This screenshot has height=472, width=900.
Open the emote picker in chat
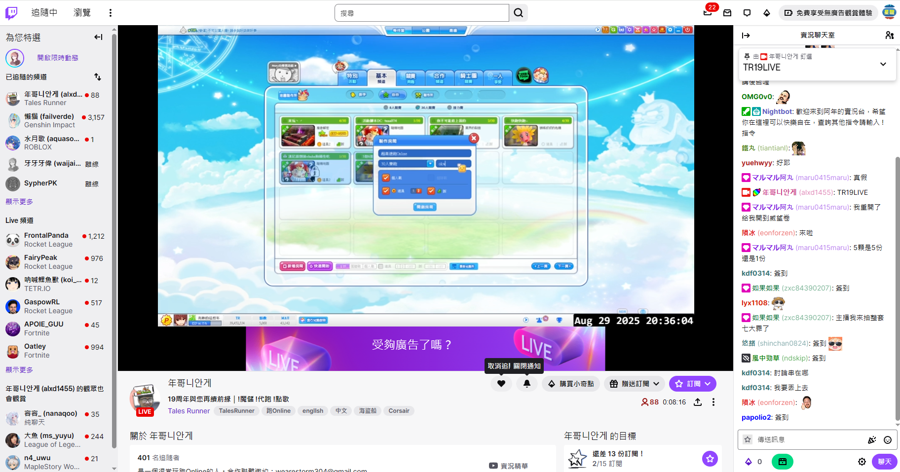[887, 439]
